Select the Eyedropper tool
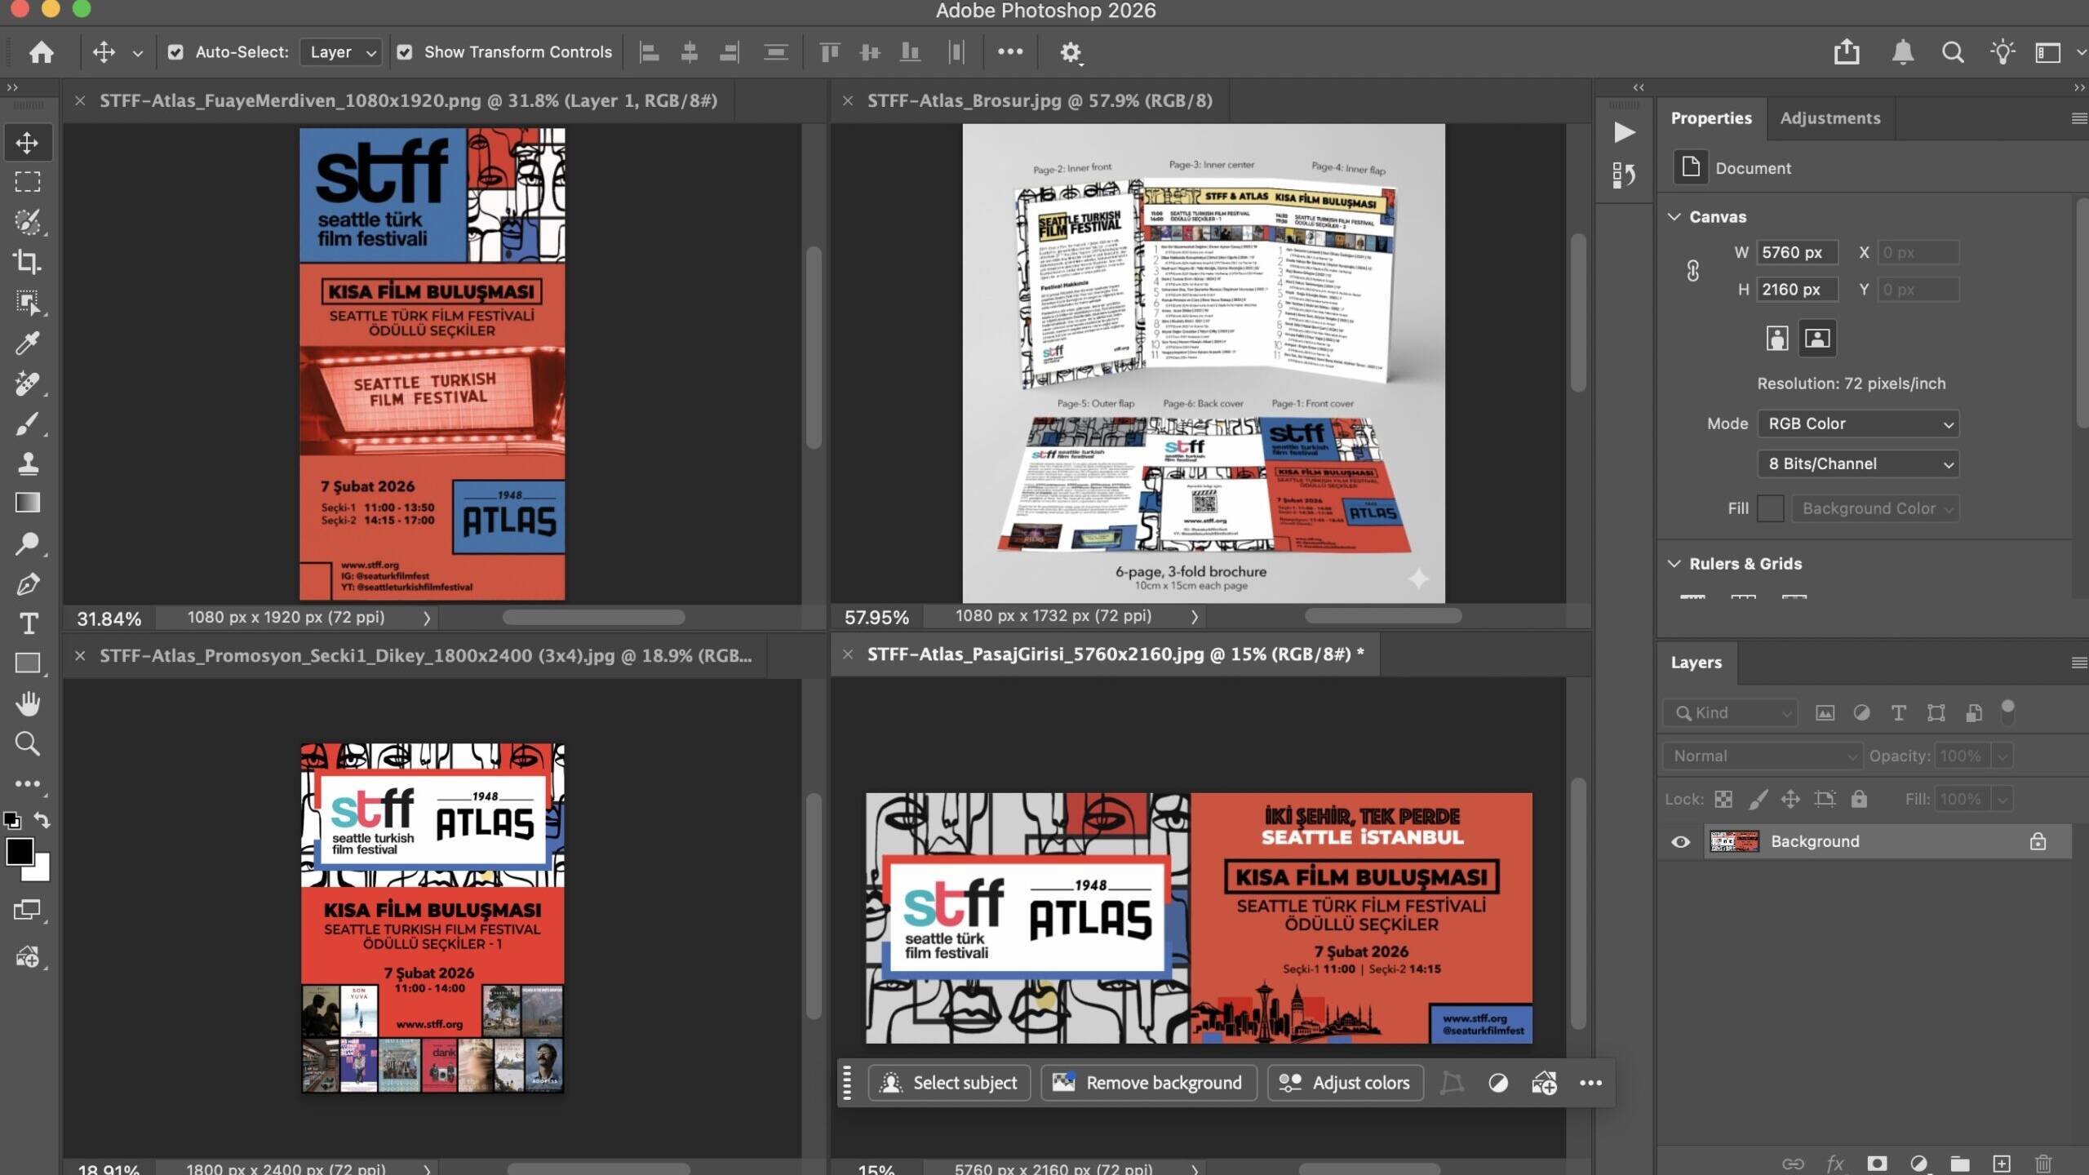Image resolution: width=2089 pixels, height=1175 pixels. pyautogui.click(x=27, y=343)
